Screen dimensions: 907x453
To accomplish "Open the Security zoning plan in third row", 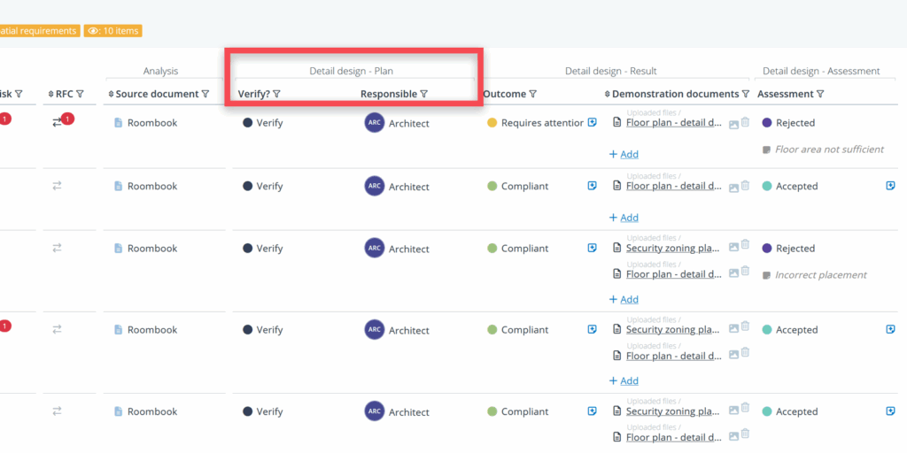I will click(672, 249).
